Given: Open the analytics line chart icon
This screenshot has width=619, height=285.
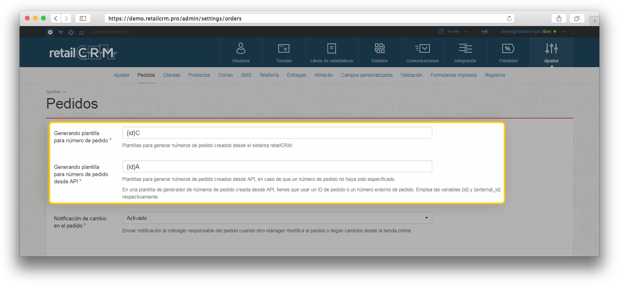Looking at the screenshot, I should 81,32.
